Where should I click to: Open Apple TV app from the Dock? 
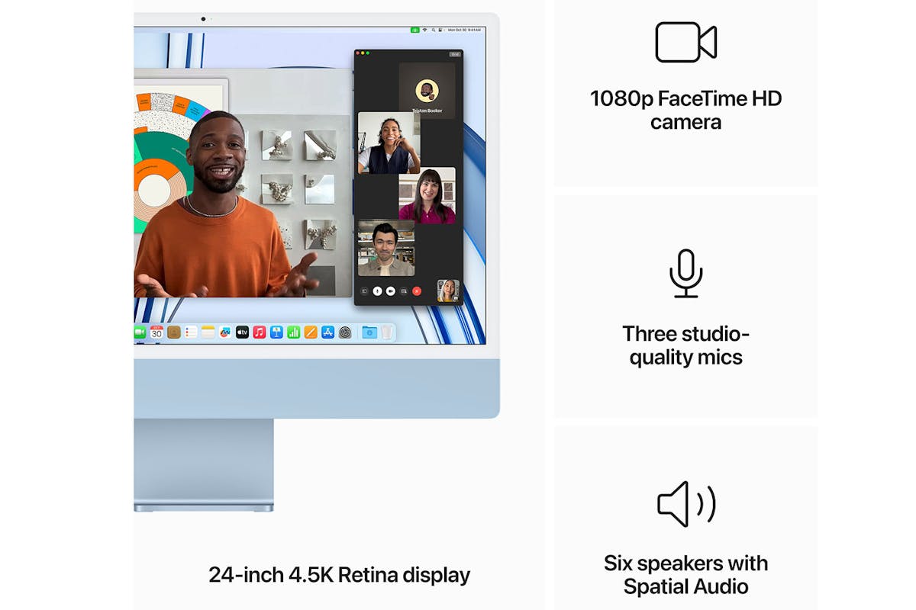point(242,332)
